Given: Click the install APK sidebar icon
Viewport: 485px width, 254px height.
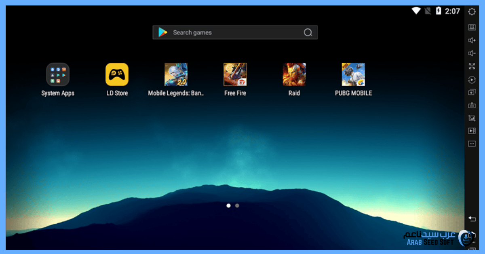Looking at the screenshot, I should (x=472, y=106).
